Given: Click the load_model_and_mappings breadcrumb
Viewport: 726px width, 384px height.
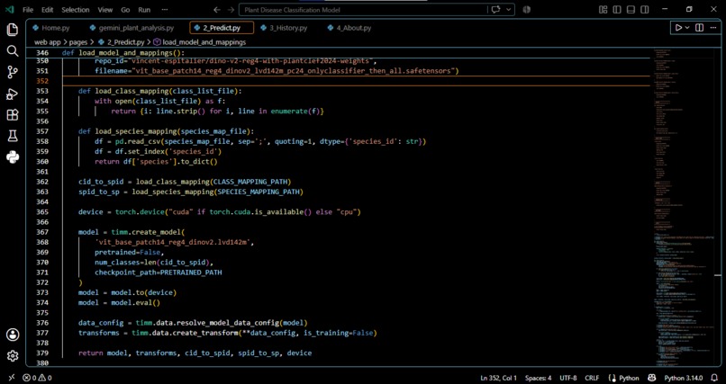Looking at the screenshot, I should click(200, 42).
